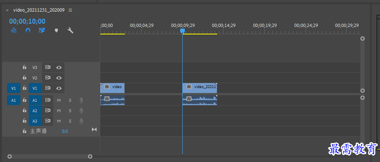Enable voice-over record on A2
This screenshot has height=162, width=380.
click(x=82, y=111)
